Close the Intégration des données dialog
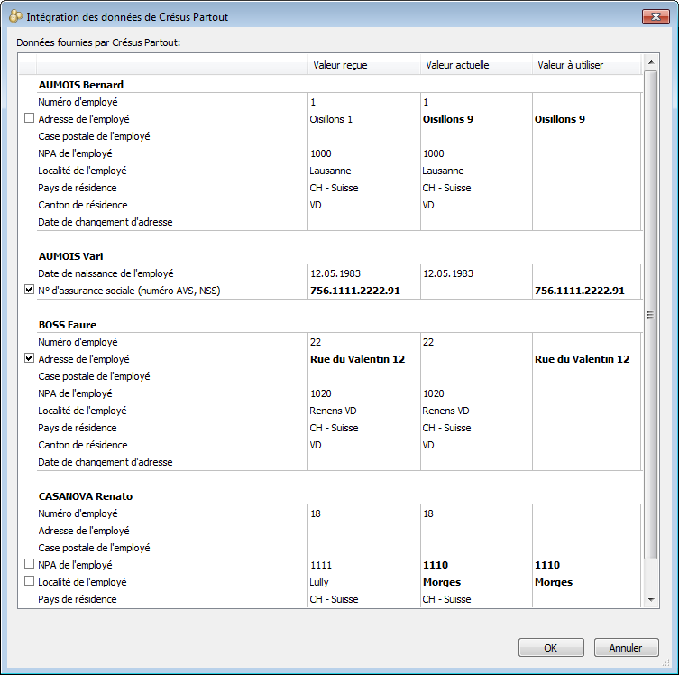This screenshot has width=679, height=675. click(656, 17)
